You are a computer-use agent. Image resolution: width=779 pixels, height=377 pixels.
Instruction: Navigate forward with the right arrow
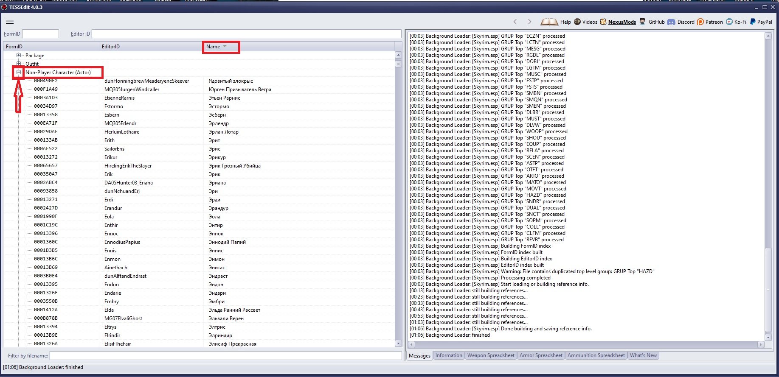[529, 22]
